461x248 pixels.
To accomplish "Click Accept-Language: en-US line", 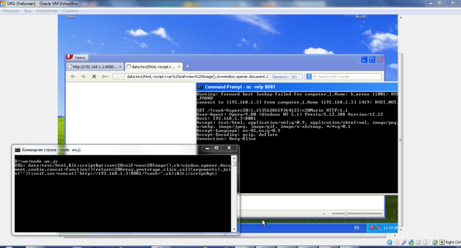I will [239, 131].
